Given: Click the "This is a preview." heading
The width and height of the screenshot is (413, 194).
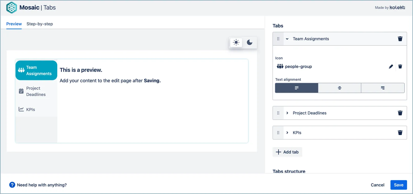Looking at the screenshot, I should (x=81, y=70).
